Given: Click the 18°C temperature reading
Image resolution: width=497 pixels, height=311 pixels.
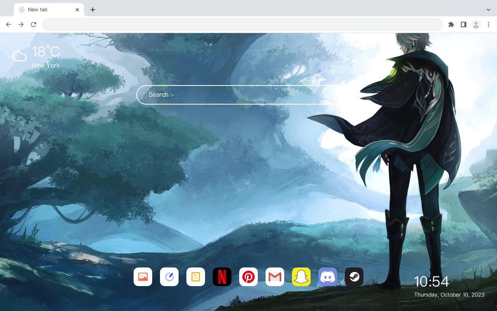Looking at the screenshot, I should click(x=46, y=52).
